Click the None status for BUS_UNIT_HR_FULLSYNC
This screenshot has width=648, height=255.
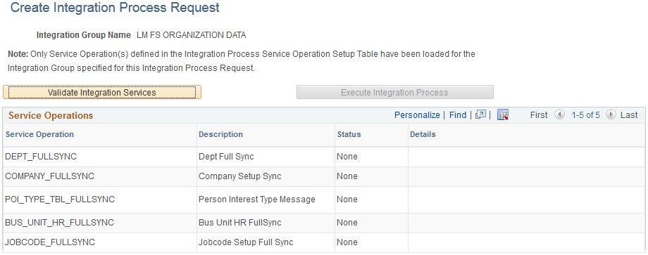(347, 223)
